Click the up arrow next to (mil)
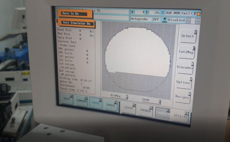This screenshot has height=142, width=230. coord(195,13)
